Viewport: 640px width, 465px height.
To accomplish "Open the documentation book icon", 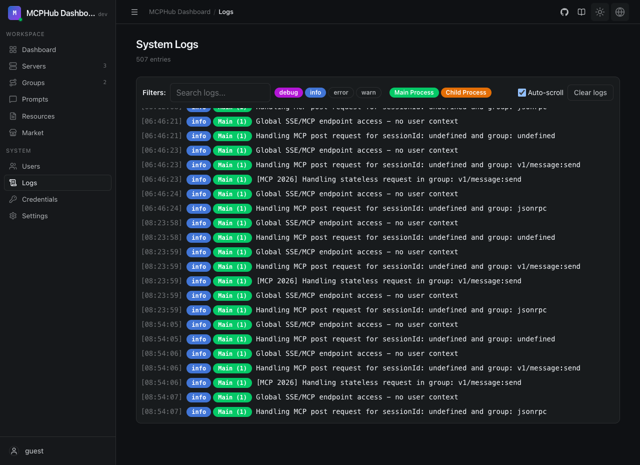I will (x=581, y=12).
